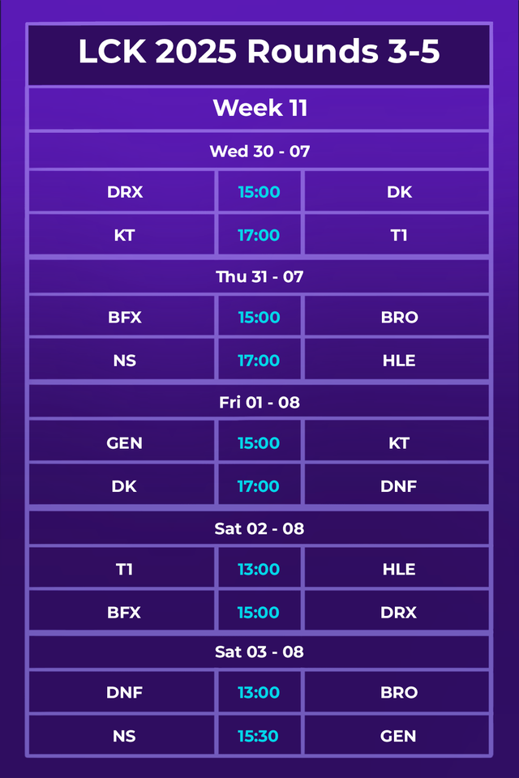Select the "Week 11" header

[x=259, y=108]
